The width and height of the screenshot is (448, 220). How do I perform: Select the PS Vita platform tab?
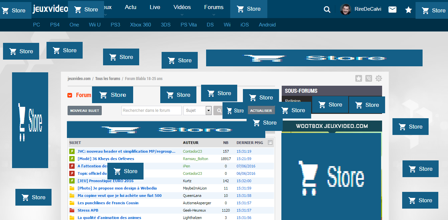tap(189, 25)
